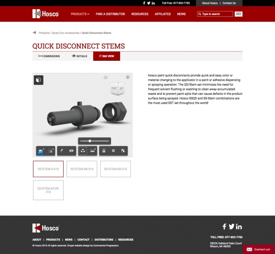Click the footer Hosco logo

pyautogui.click(x=45, y=228)
